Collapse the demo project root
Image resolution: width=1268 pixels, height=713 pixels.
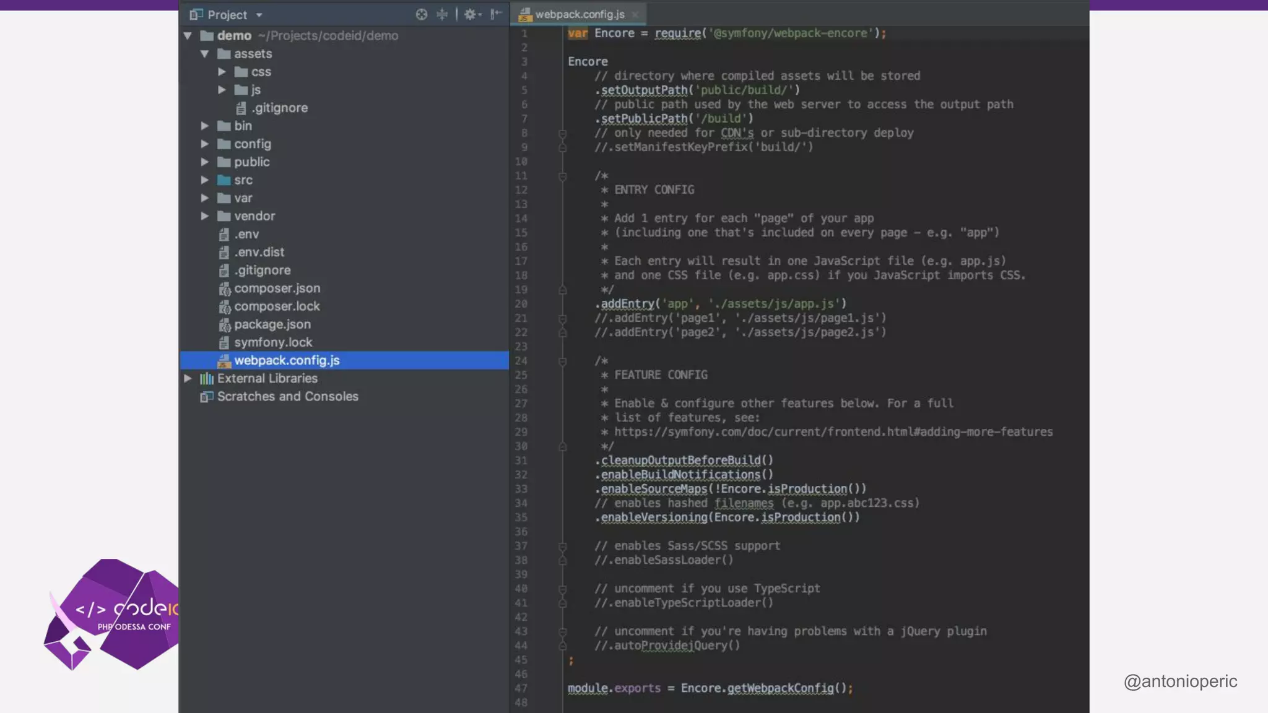tap(188, 36)
